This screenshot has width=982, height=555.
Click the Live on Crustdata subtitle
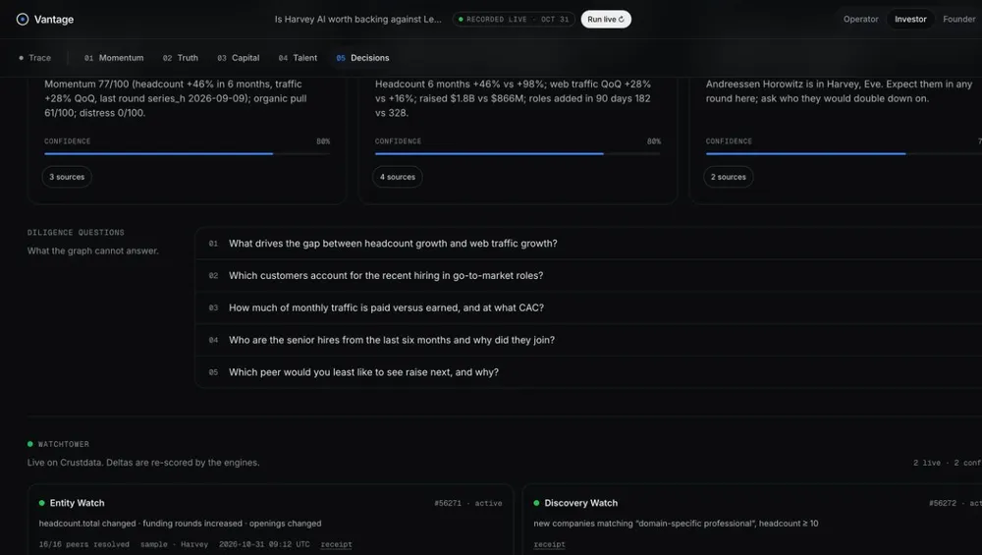pos(143,463)
